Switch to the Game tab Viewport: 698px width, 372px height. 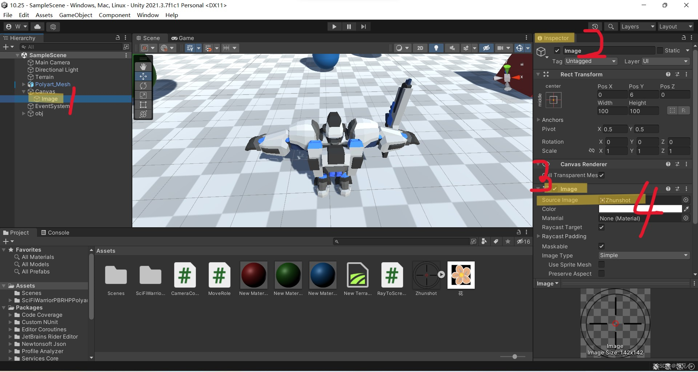tap(183, 38)
